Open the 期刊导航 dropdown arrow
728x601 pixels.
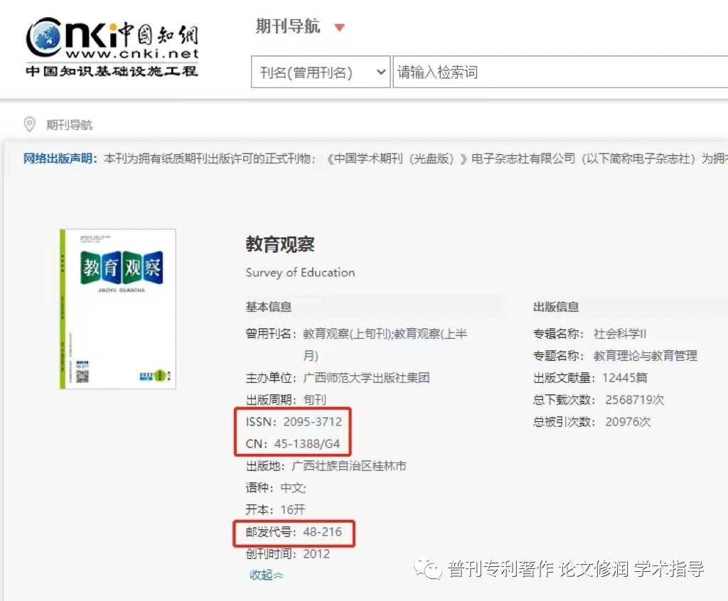(x=339, y=28)
